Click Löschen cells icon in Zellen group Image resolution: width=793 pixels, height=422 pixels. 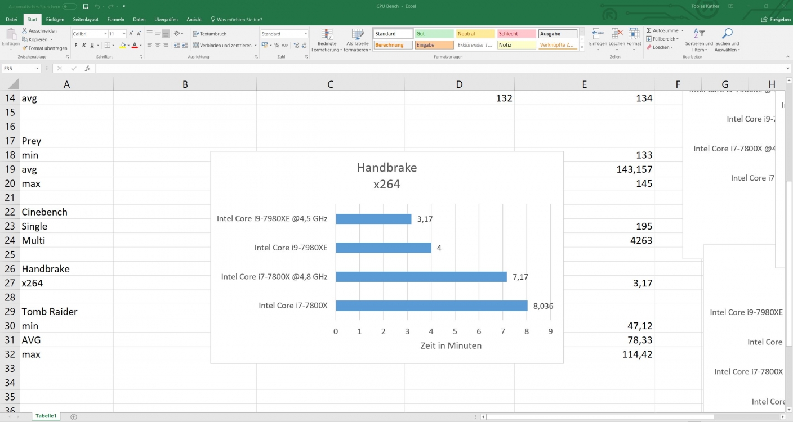(x=617, y=38)
